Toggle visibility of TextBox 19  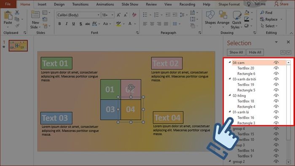(276, 85)
